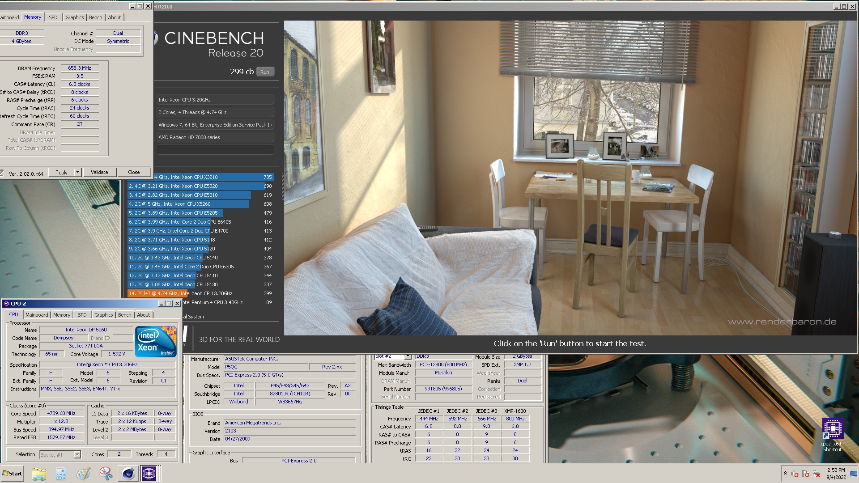The width and height of the screenshot is (859, 483).
Task: Select ranking entry Intel Xeon CPU 5130
Action: pos(201,284)
